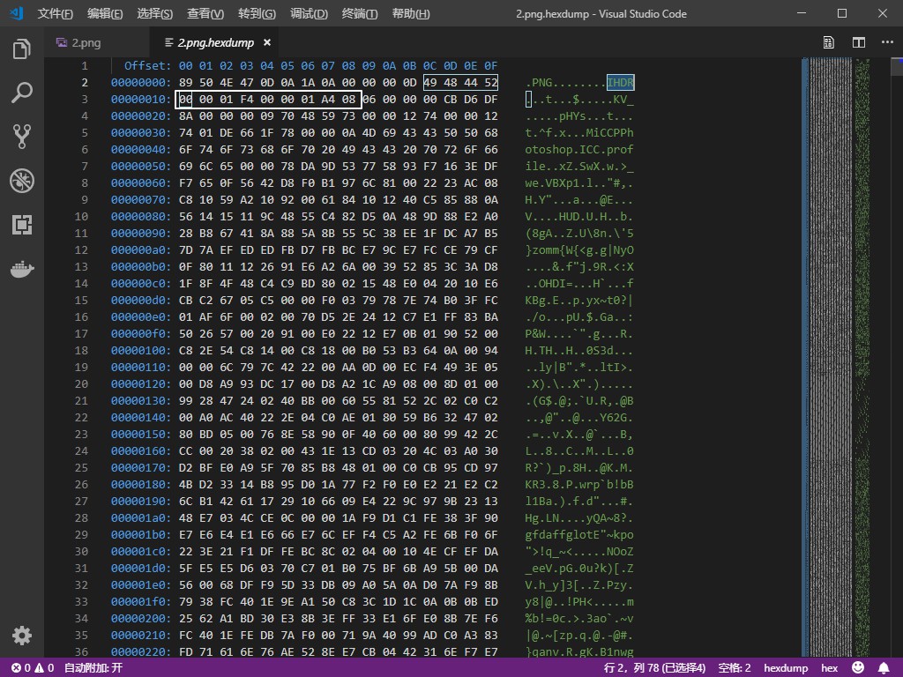Click the split editor icon

point(858,42)
